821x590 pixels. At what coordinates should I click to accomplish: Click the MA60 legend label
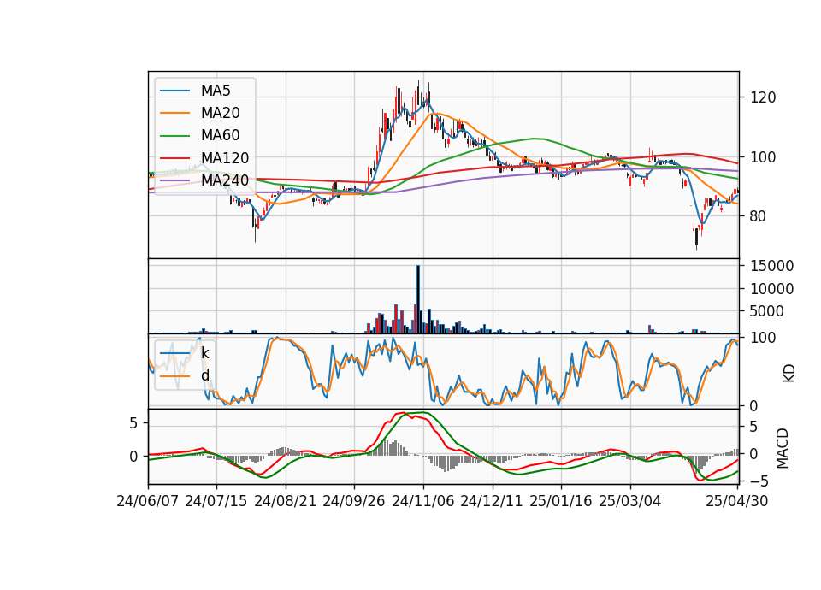(220, 135)
